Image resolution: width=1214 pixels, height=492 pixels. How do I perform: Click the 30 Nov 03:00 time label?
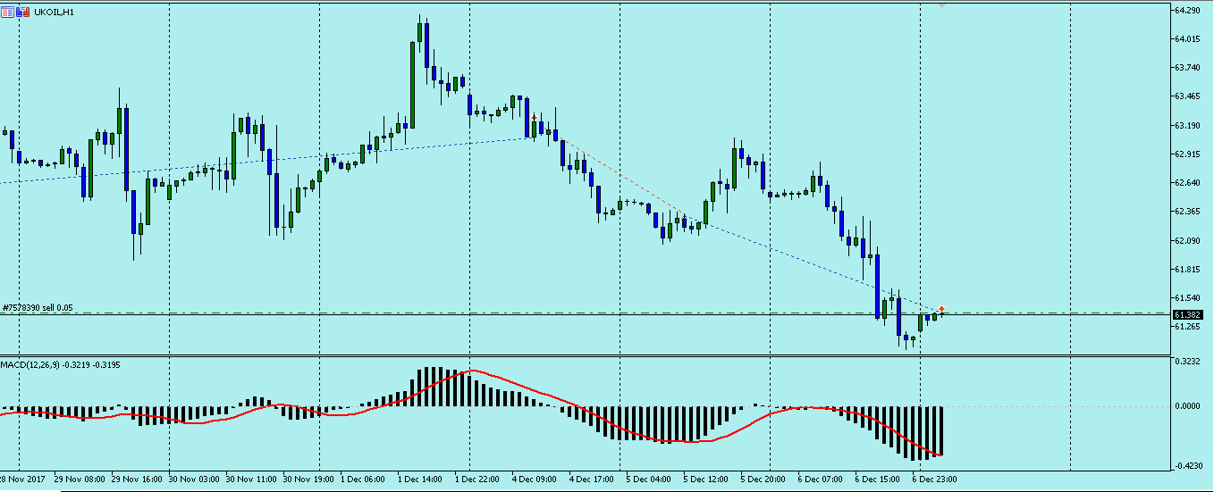click(195, 479)
